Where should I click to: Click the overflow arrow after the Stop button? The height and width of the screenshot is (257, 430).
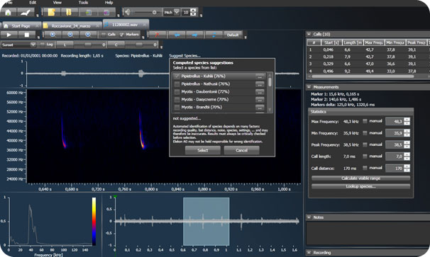[x=38, y=38]
